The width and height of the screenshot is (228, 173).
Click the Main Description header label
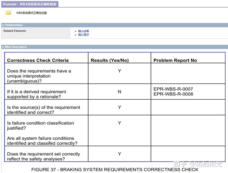coord(16,47)
